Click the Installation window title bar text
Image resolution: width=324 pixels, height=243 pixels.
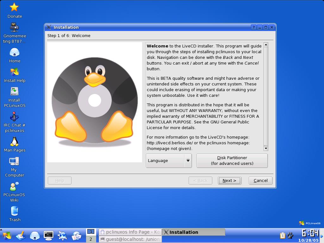pyautogui.click(x=66, y=27)
